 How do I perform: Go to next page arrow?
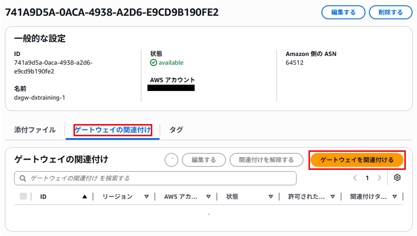click(380, 178)
